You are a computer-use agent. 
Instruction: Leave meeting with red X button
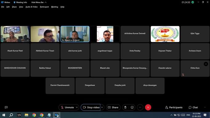(148, 107)
